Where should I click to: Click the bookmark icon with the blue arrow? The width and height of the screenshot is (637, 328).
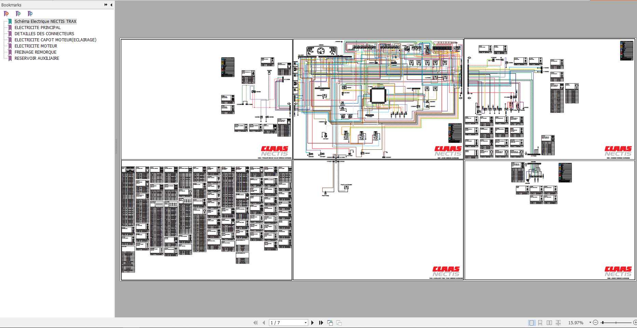(x=30, y=14)
